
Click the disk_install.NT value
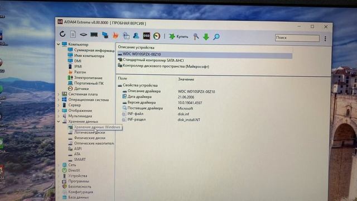click(189, 120)
